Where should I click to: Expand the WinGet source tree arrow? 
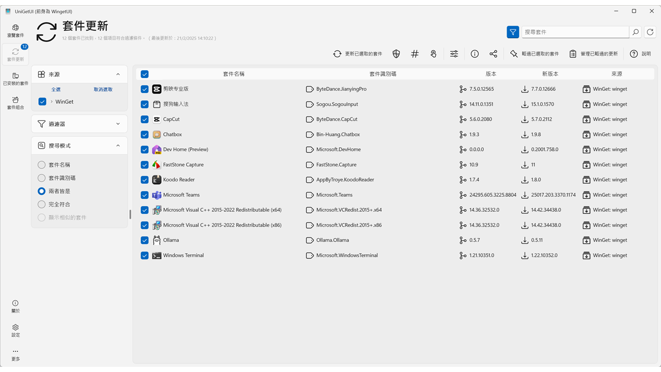pos(52,102)
